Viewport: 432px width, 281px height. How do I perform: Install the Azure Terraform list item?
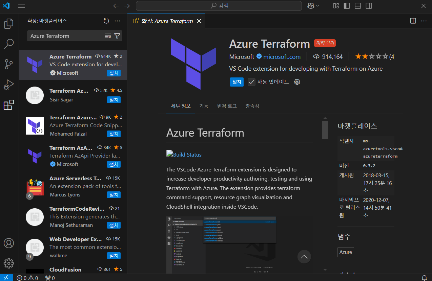click(114, 73)
